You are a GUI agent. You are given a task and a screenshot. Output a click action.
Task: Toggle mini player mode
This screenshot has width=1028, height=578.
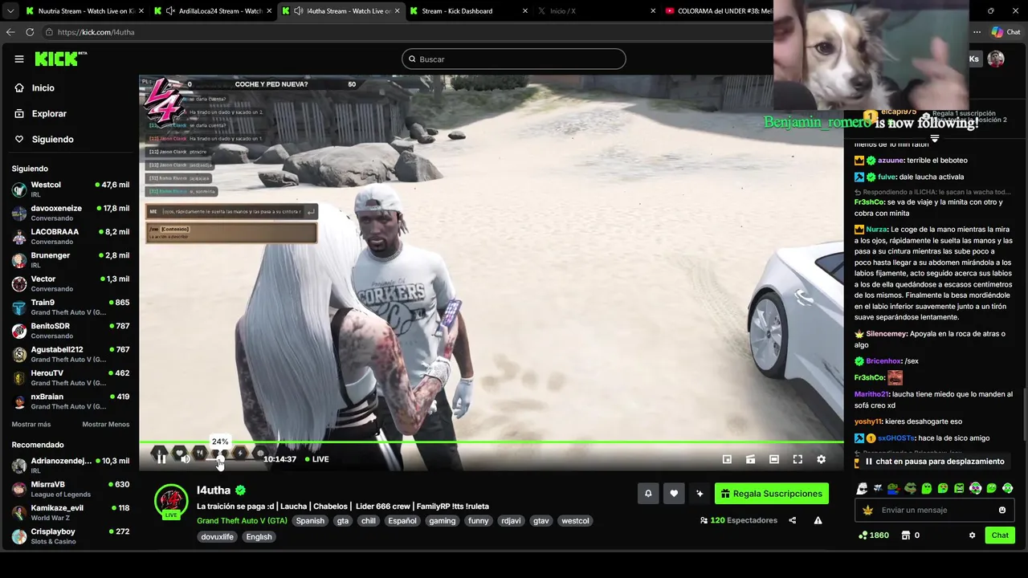click(x=727, y=459)
